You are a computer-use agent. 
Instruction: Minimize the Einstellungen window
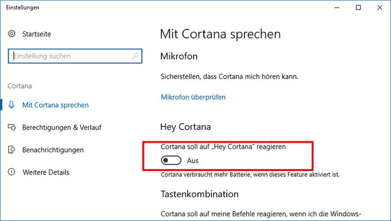337,7
